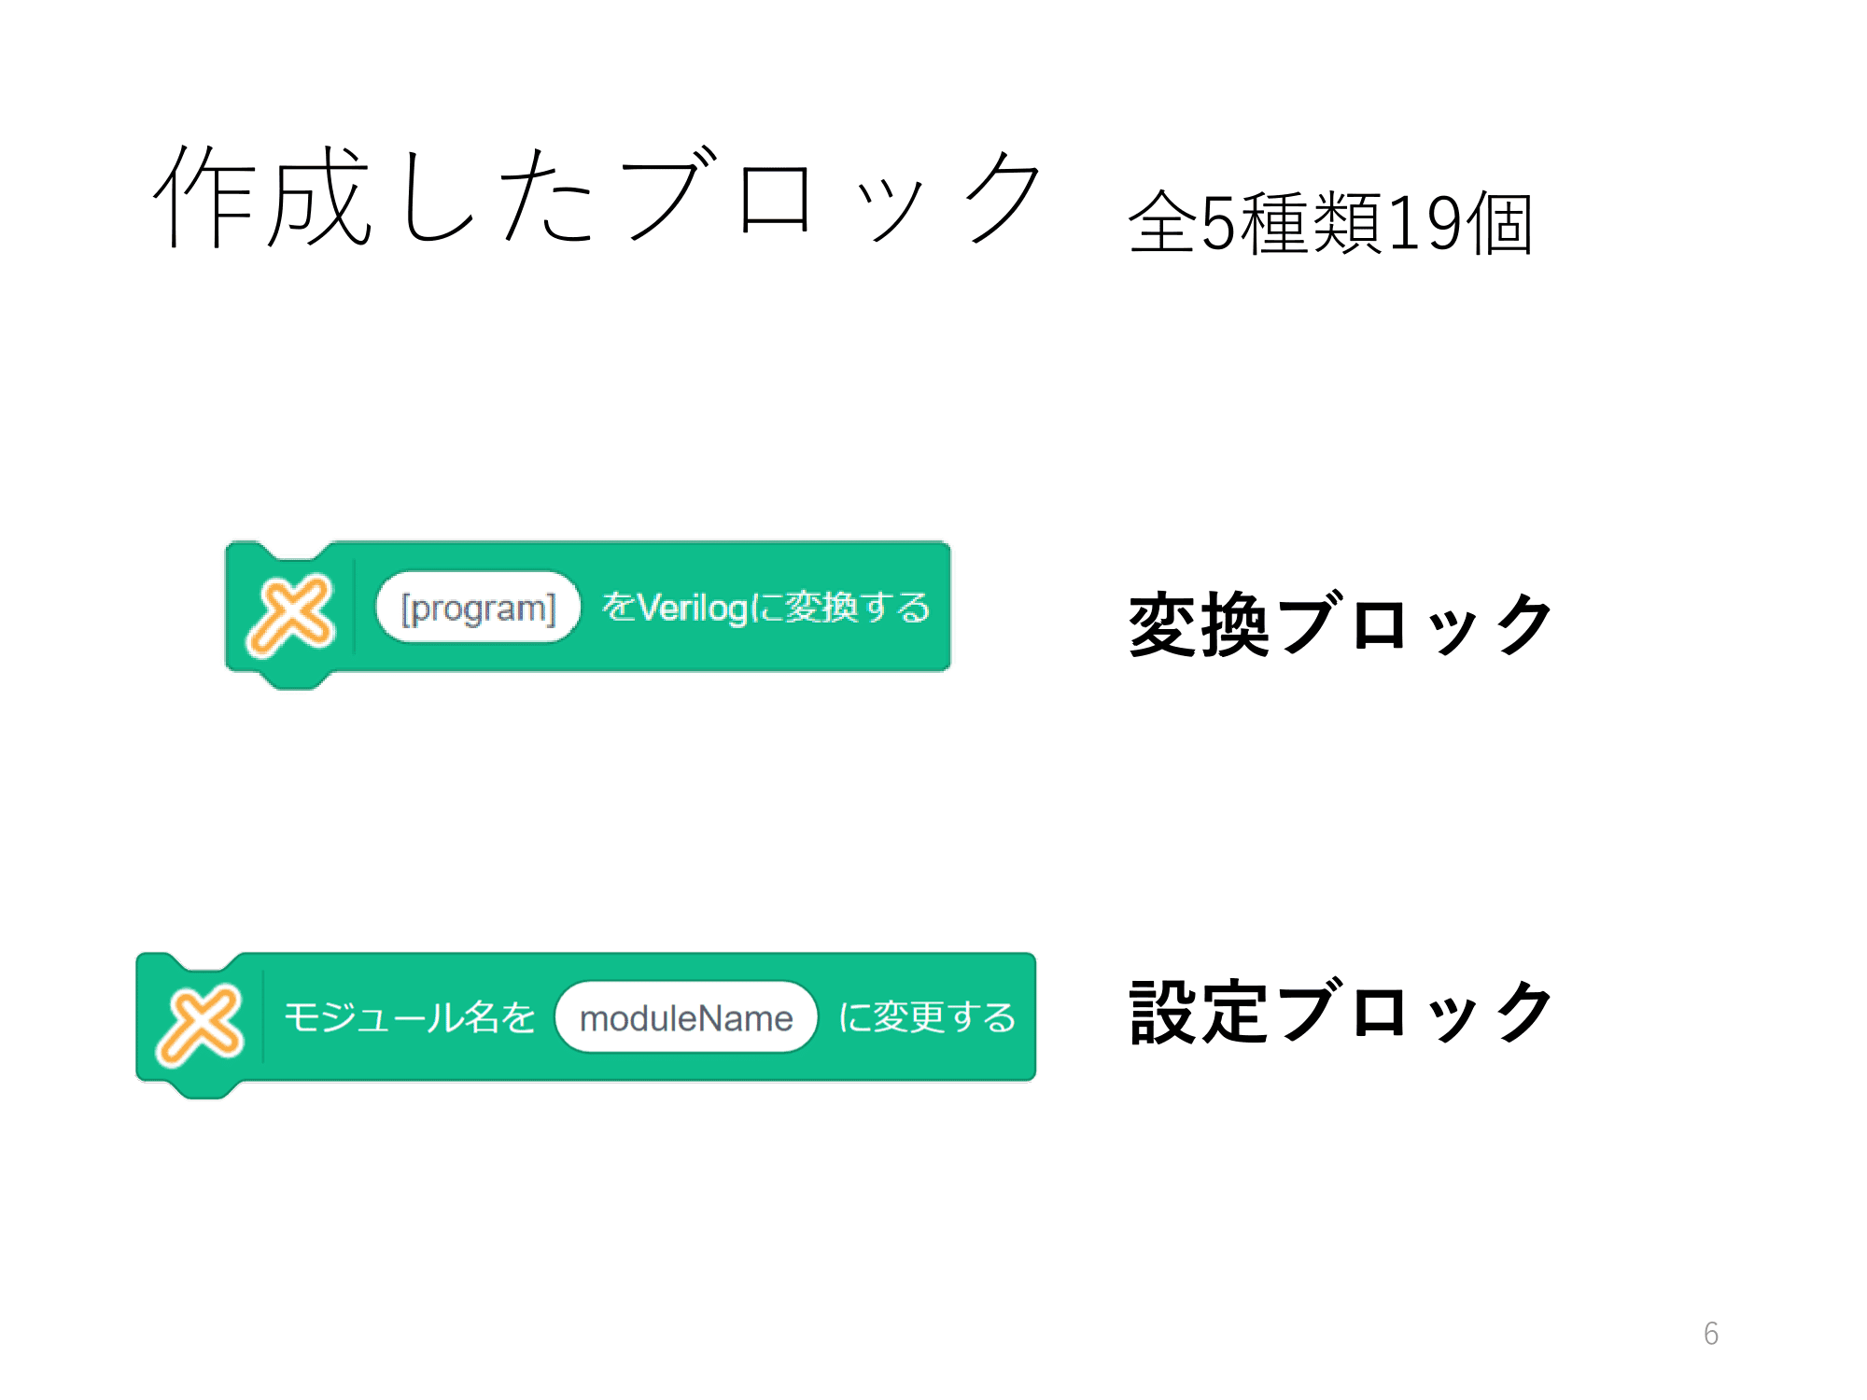The width and height of the screenshot is (1867, 1400).
Task: Click the top notch of the module name block
Action: [x=205, y=961]
